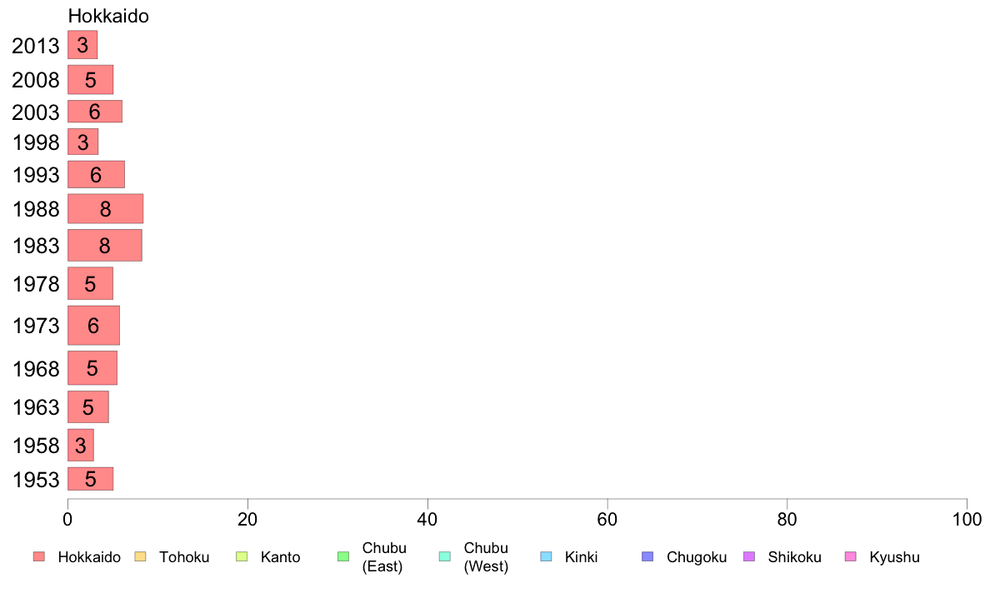990x613 pixels.
Task: Select the 2013 Hokkaido bar
Action: coord(82,45)
